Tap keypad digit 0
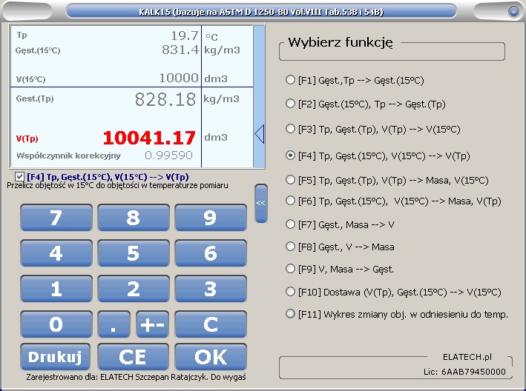 (56, 324)
